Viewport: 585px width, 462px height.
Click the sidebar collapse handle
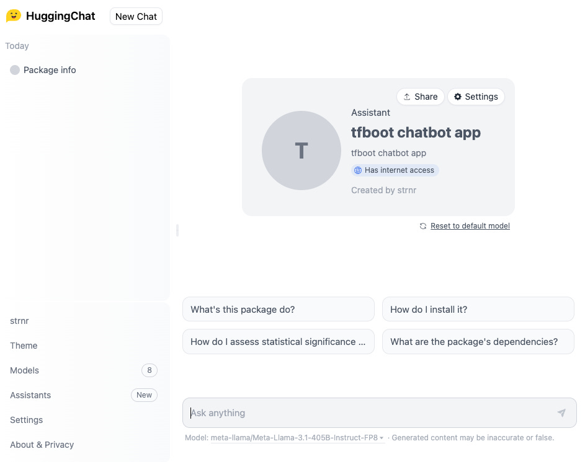pos(177,230)
